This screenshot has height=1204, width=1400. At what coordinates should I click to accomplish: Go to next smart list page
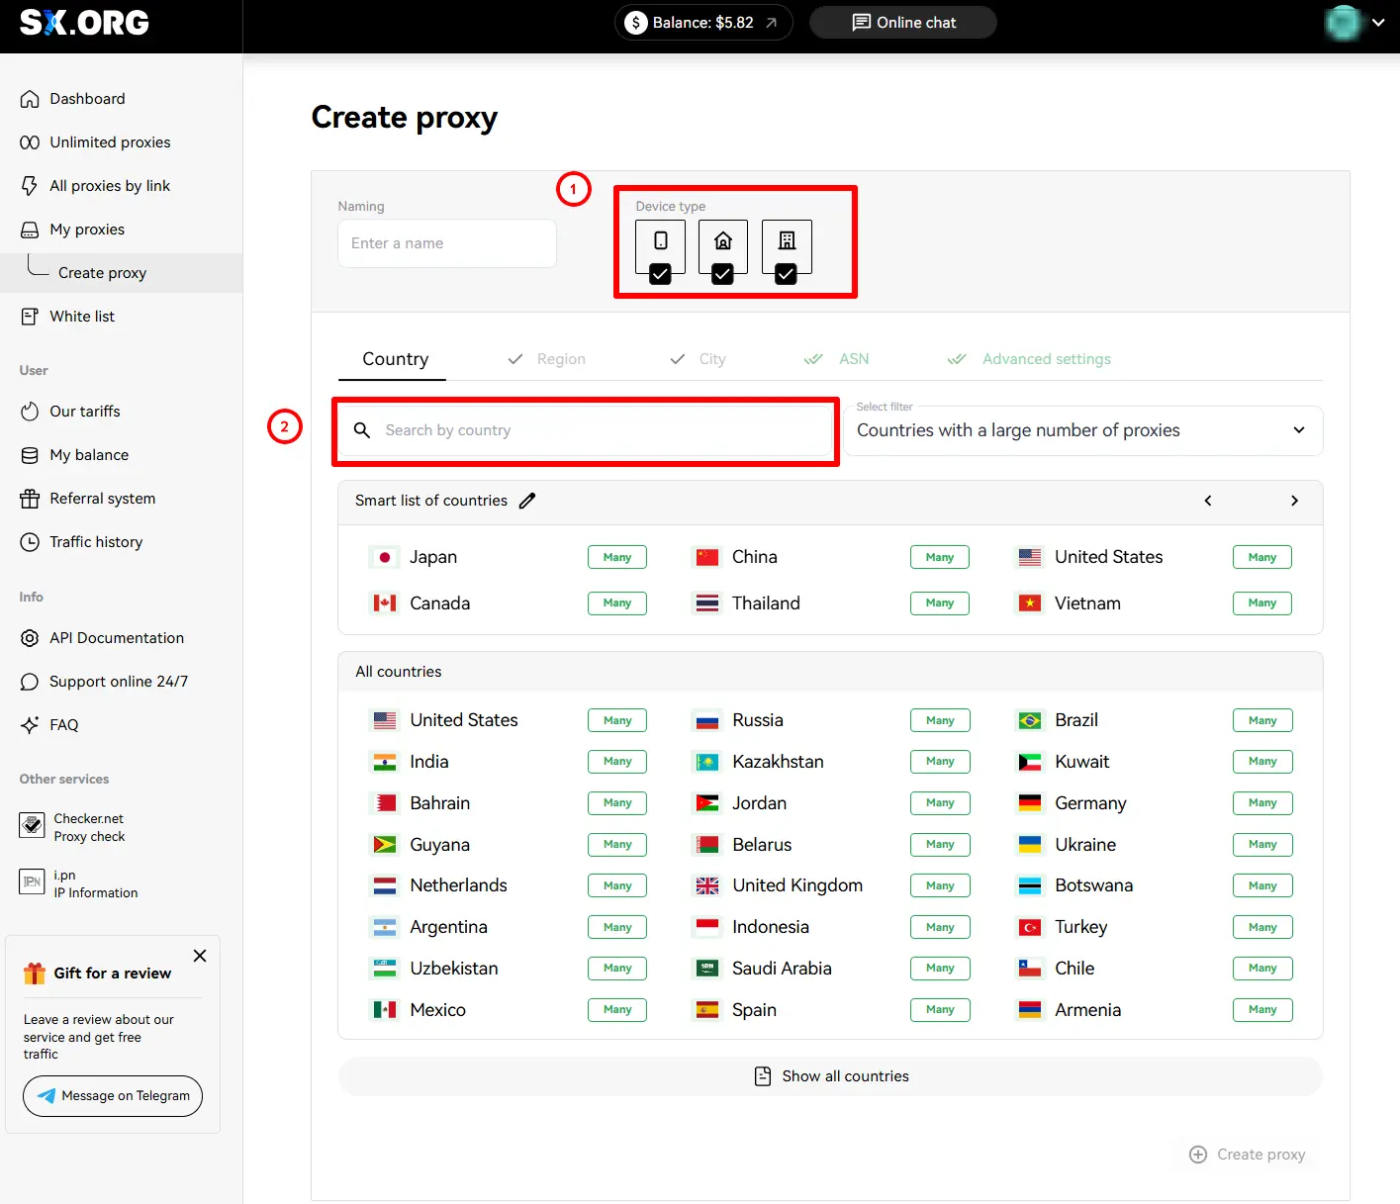[1294, 501]
